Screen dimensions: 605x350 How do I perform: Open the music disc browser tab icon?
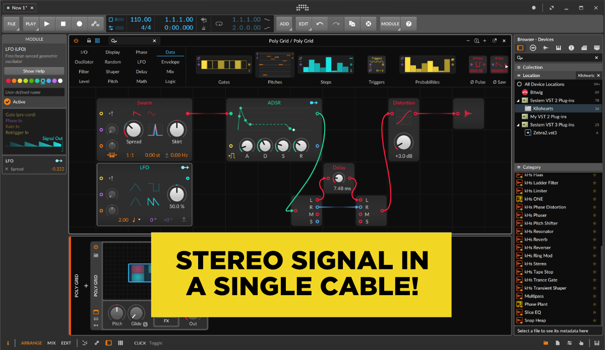[571, 48]
